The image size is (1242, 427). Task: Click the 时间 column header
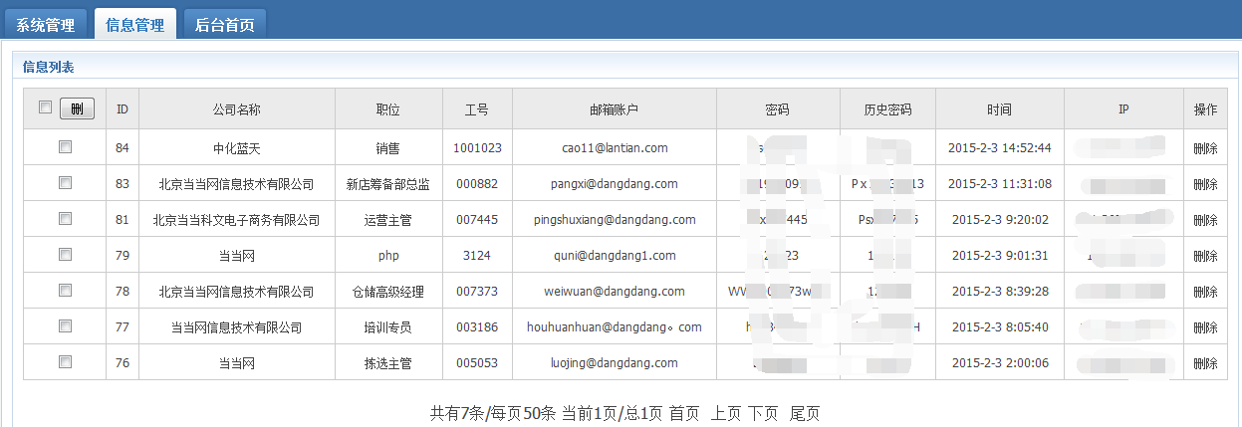(1000, 109)
